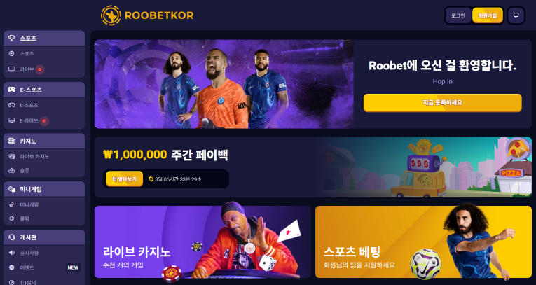Click the 로그인 button
The image size is (536, 285).
tap(458, 15)
